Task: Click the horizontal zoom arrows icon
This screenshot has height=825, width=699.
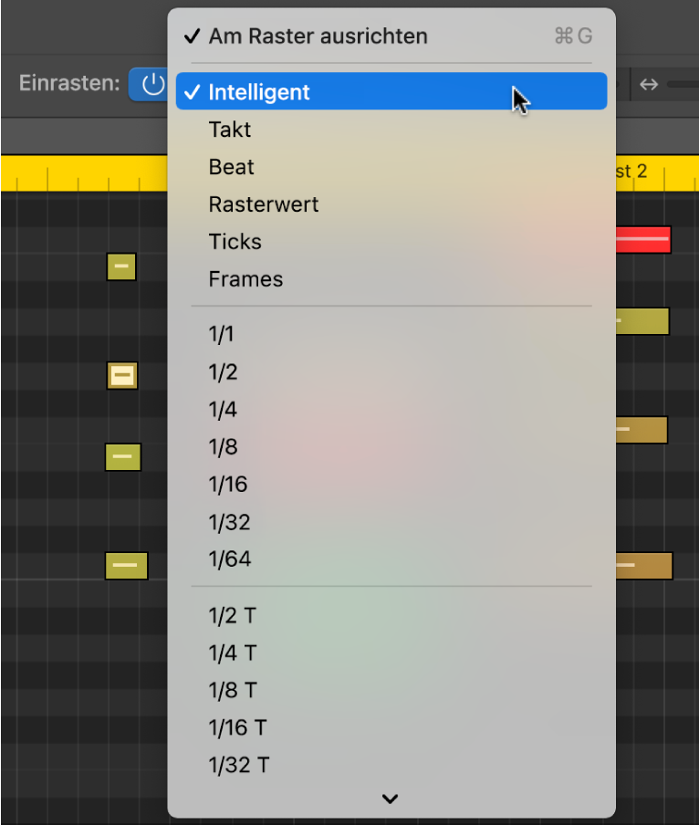Action: [649, 85]
